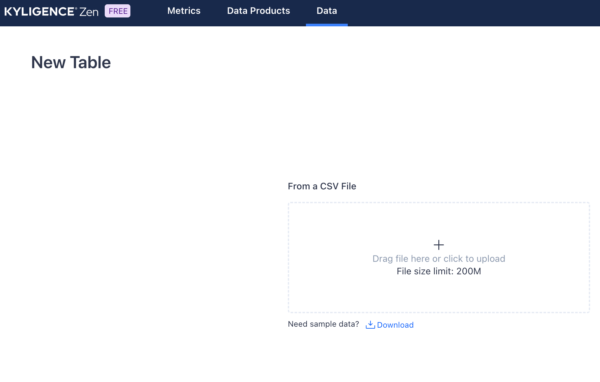Click the blue underline beneath Data tab
The height and width of the screenshot is (382, 600).
pyautogui.click(x=327, y=25)
